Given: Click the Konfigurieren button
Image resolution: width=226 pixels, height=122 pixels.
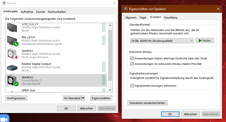Looking at the screenshot, I should 16,98.
